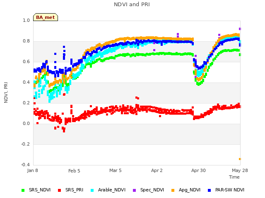Toggle the PAR-SW NDVI series label
265x198 pixels.
click(230, 190)
